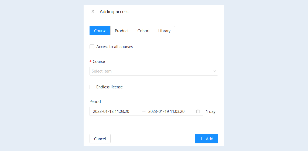Click the 1 day duration text

211,112
